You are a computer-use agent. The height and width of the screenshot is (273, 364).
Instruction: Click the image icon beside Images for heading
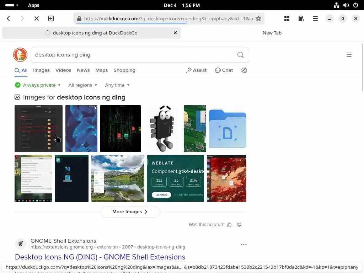coord(17,97)
